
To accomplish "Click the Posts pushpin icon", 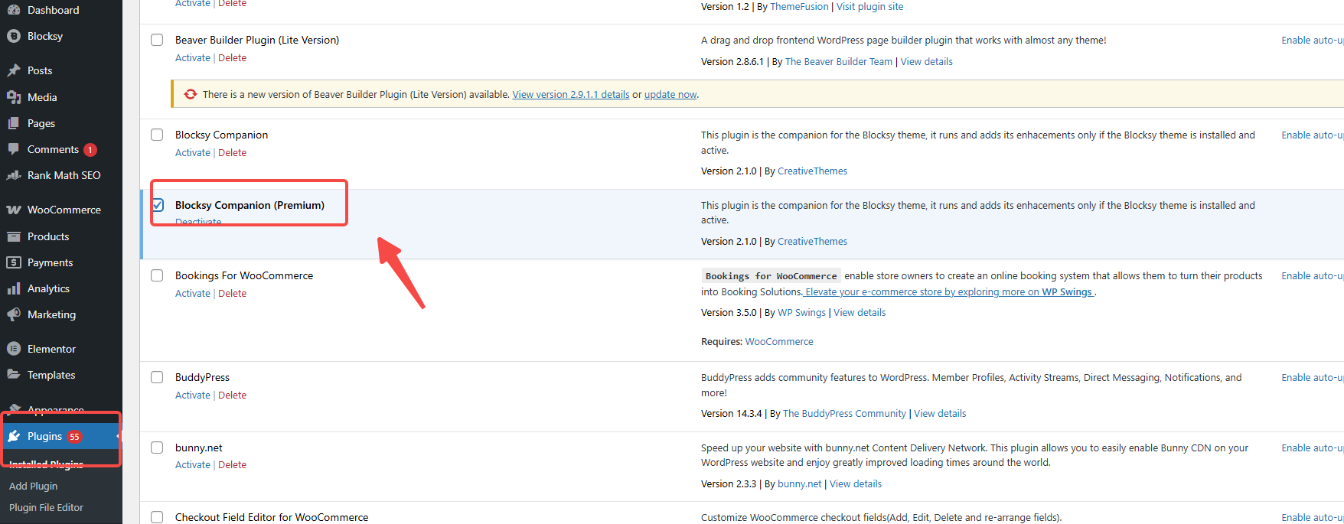I will [x=14, y=70].
